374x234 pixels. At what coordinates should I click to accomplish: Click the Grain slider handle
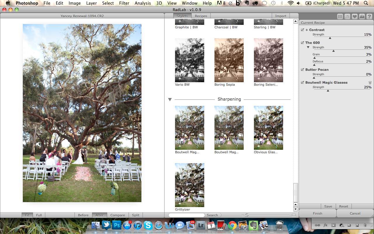pyautogui.click(x=314, y=58)
